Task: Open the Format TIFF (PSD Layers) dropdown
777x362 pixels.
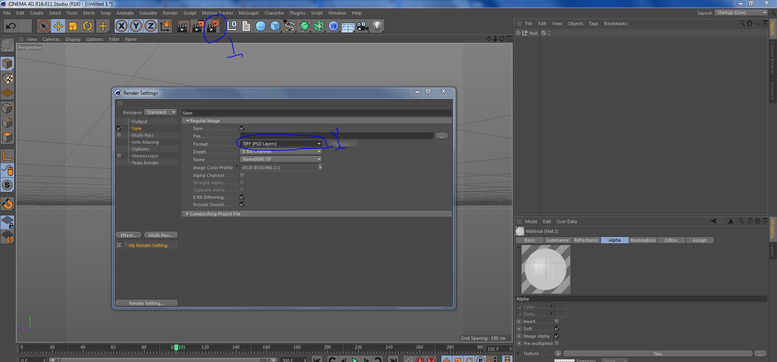Action: tap(281, 144)
